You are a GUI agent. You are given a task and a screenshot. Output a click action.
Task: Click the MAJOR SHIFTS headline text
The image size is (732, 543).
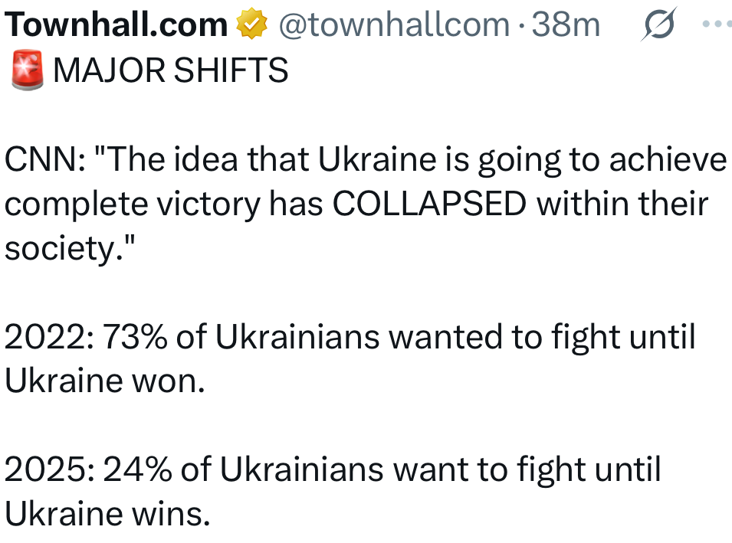[x=171, y=71]
